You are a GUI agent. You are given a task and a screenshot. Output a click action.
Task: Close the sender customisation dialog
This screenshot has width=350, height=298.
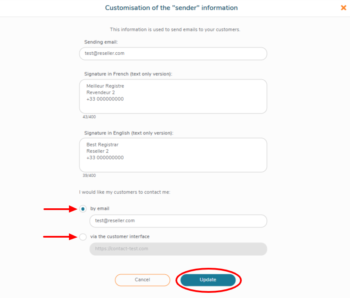click(x=344, y=7)
